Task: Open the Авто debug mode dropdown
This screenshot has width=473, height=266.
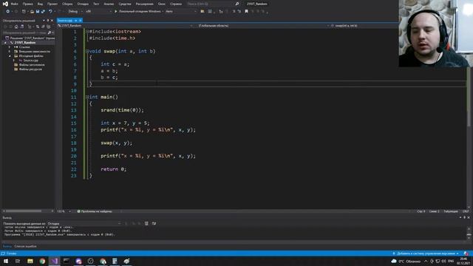Action: click(180, 12)
